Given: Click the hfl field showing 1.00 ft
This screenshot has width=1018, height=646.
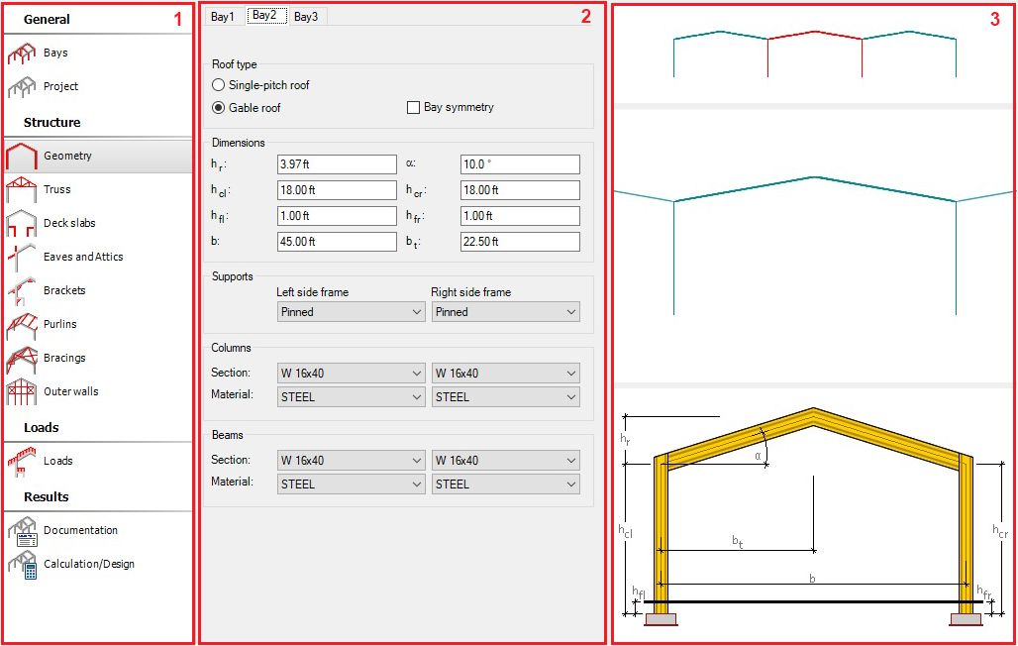Looking at the screenshot, I should pos(337,216).
